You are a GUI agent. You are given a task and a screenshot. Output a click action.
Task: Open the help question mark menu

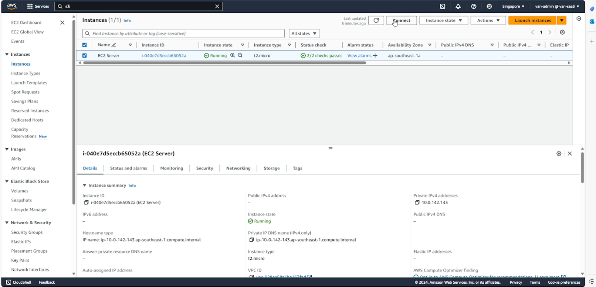click(x=474, y=6)
